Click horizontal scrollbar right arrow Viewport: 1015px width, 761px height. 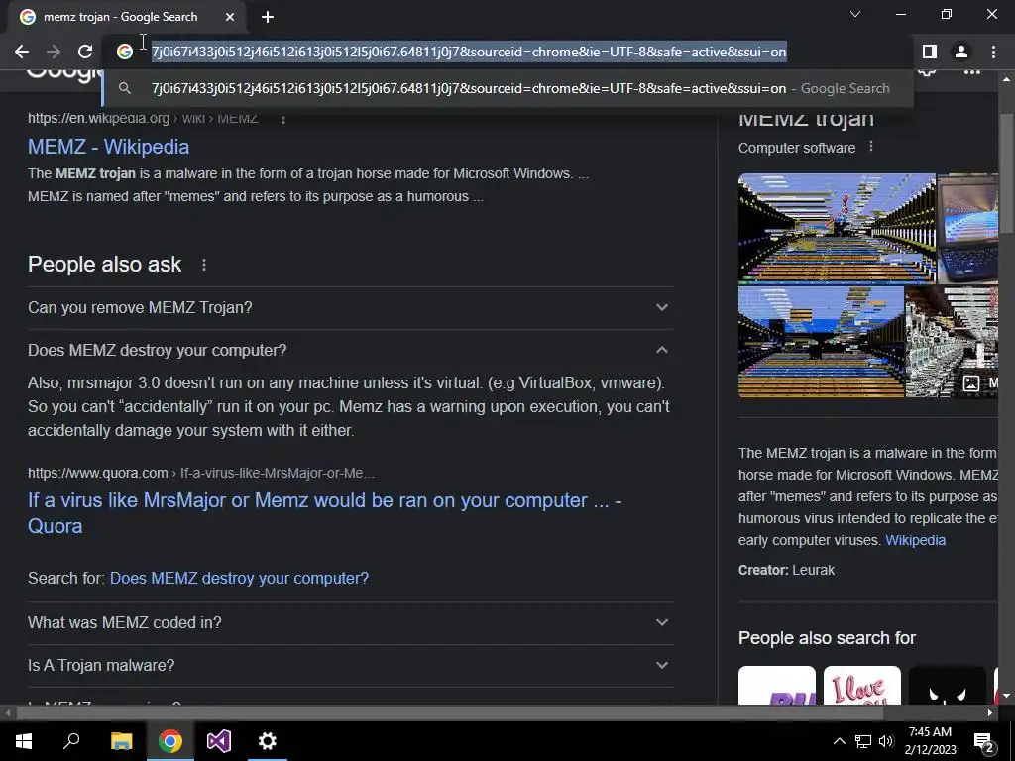click(990, 713)
